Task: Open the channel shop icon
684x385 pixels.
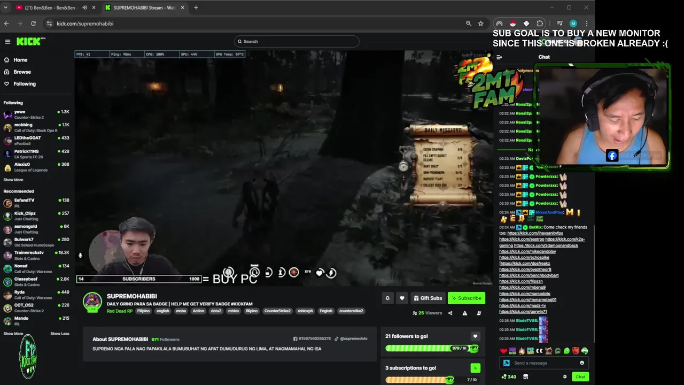Action: tap(526, 377)
